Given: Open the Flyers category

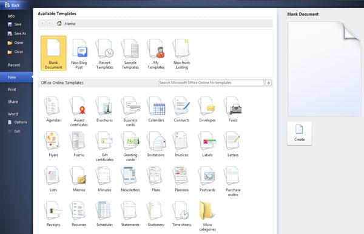Looking at the screenshot, I should (x=53, y=145).
